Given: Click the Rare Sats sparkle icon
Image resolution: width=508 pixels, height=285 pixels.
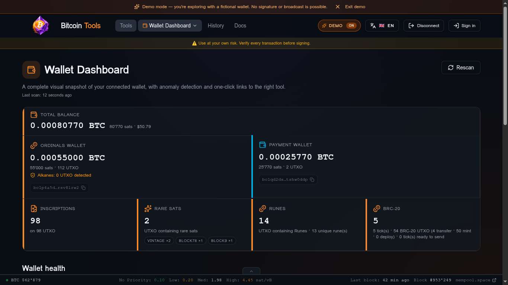Looking at the screenshot, I should coord(148,209).
